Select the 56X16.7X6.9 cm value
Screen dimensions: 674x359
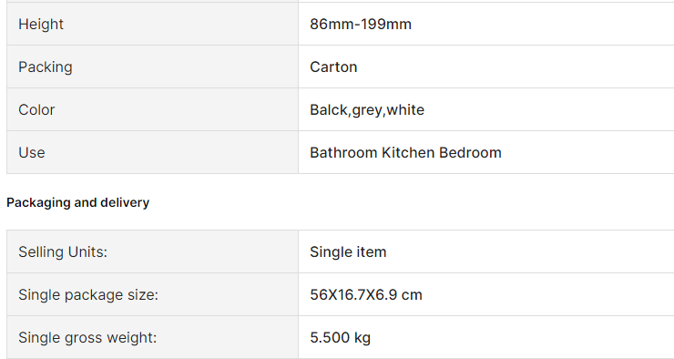pos(366,295)
